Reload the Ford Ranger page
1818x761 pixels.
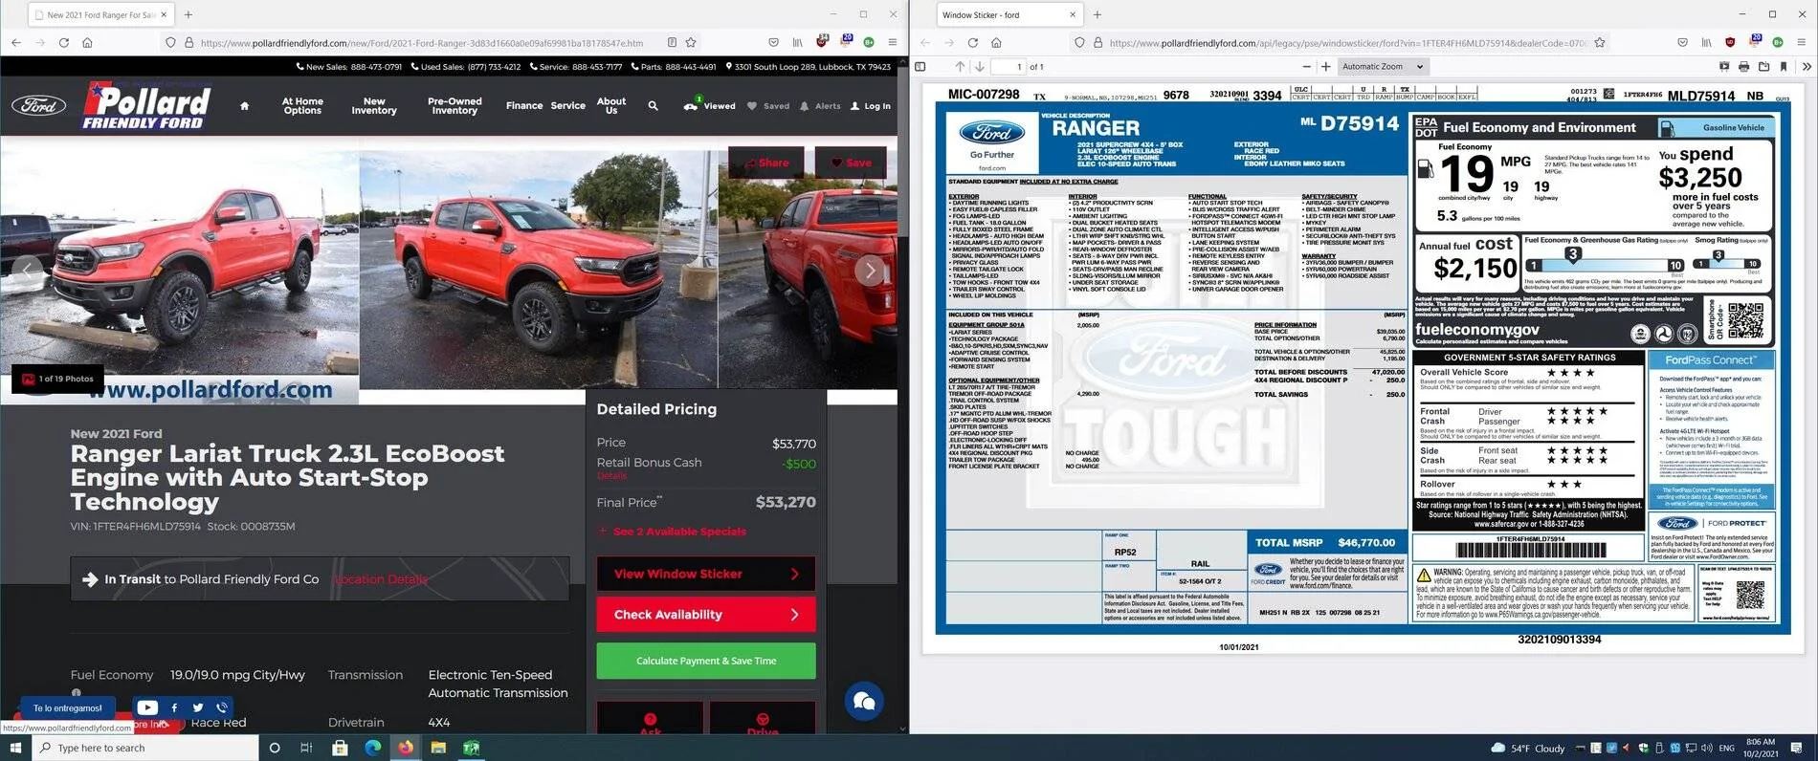[x=63, y=42]
